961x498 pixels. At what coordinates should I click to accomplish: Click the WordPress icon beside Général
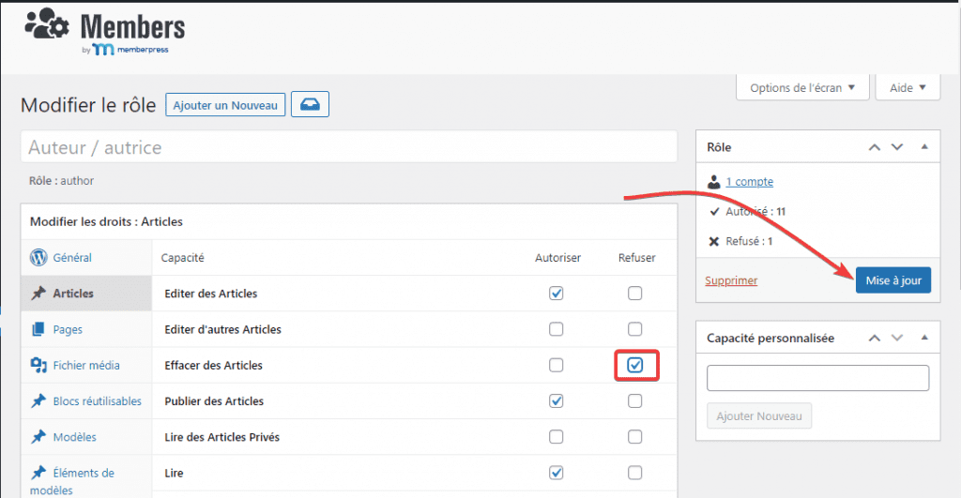pos(38,257)
